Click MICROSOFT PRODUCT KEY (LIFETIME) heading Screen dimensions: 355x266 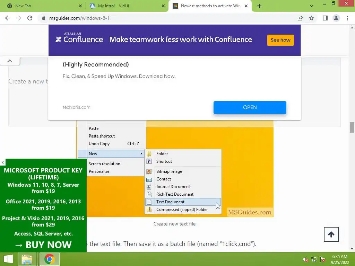43,174
